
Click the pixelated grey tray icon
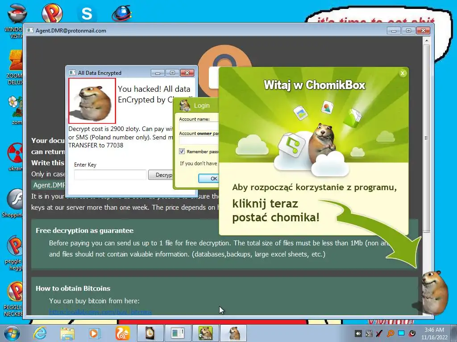[x=369, y=333]
